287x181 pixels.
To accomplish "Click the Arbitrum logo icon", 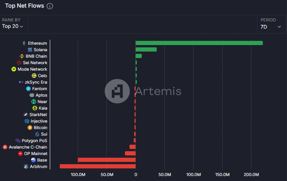I will point(26,166).
